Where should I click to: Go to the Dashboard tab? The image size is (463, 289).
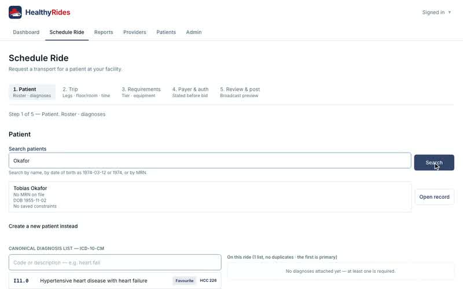[x=26, y=32]
